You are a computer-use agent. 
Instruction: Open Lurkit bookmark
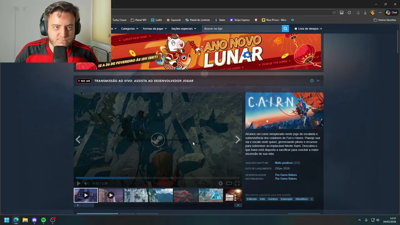pyautogui.click(x=156, y=20)
